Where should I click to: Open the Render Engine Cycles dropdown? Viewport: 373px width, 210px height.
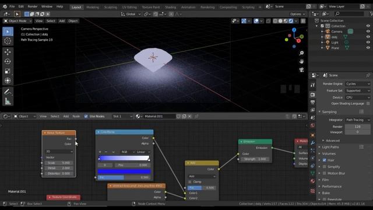point(358,84)
